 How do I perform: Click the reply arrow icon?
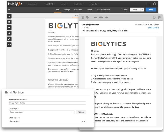click(95, 17)
